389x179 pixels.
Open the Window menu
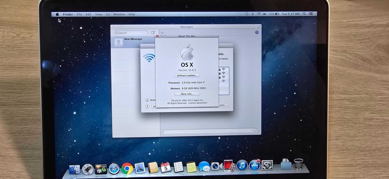[x=119, y=14]
